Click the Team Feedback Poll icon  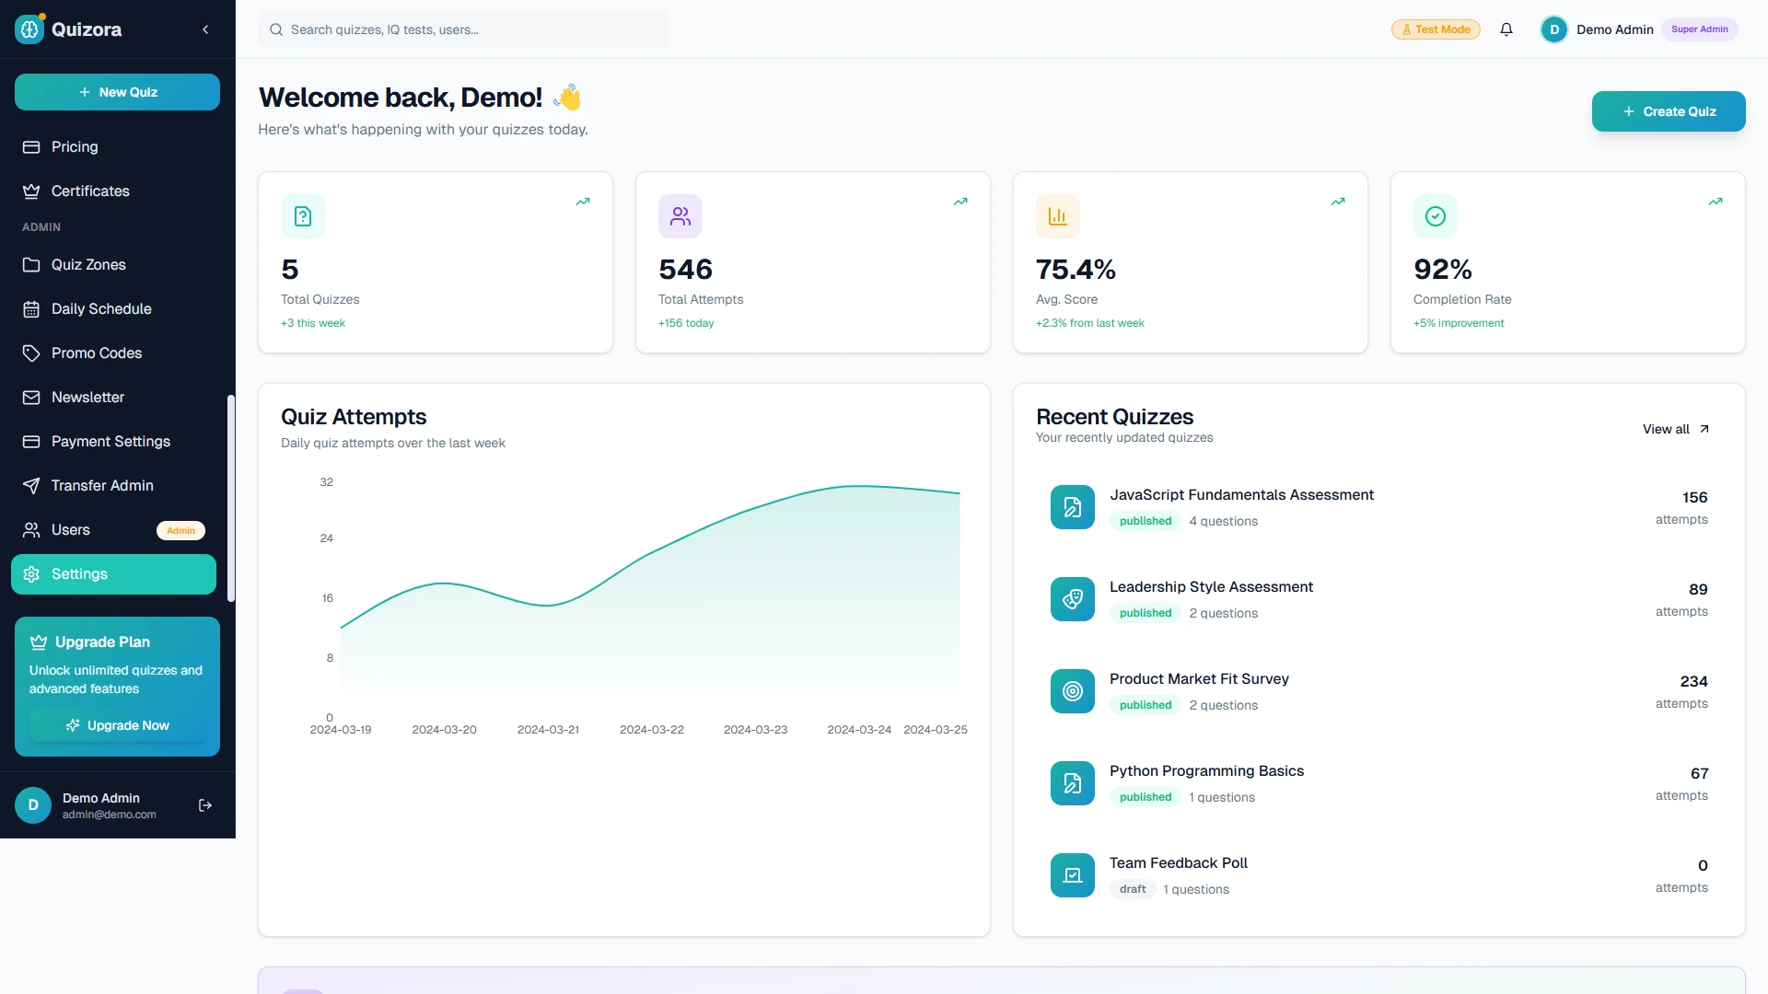coord(1073,875)
